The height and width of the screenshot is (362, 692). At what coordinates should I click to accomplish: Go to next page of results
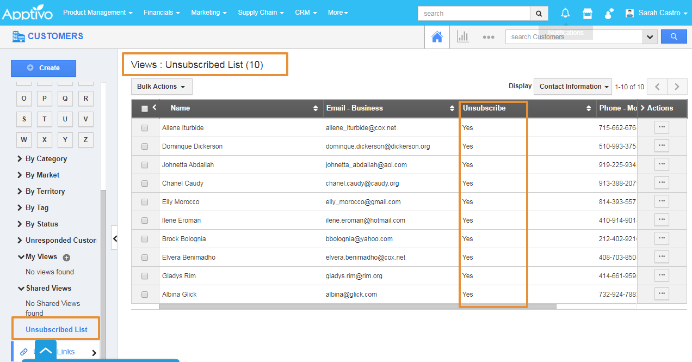[x=677, y=87]
